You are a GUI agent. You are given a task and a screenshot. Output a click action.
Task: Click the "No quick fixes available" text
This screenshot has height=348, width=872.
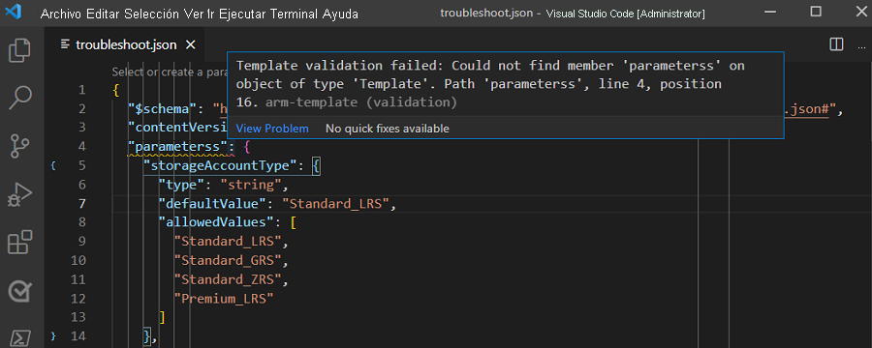387,129
